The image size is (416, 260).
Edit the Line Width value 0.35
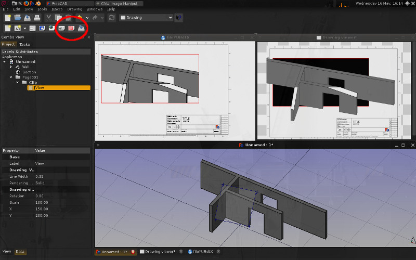click(x=62, y=176)
